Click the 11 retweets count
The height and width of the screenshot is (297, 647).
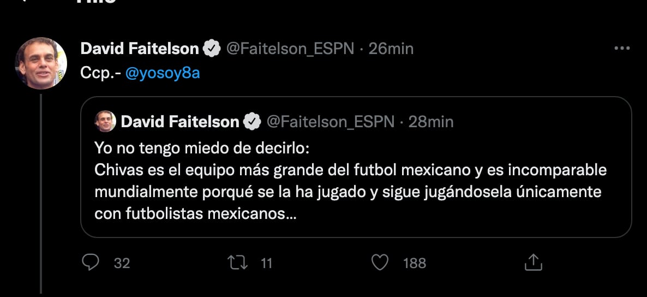(x=266, y=264)
